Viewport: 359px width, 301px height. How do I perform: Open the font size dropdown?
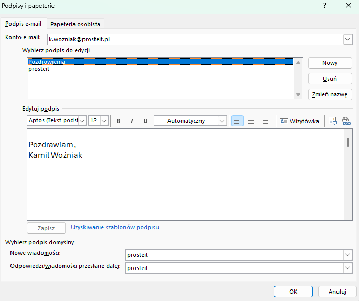coord(104,121)
